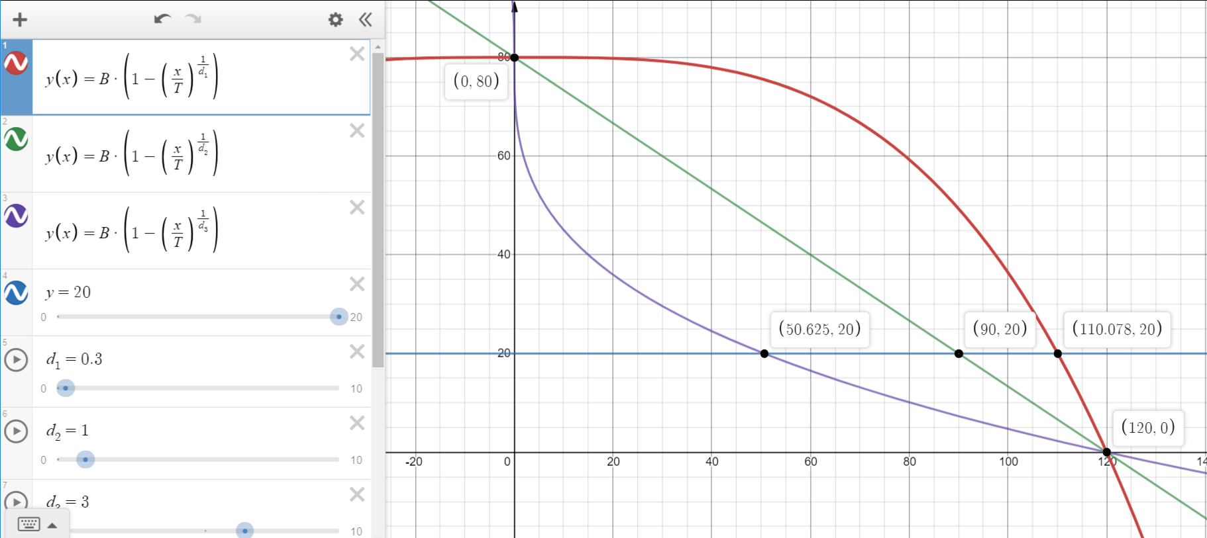Play the d1 slider animation
Screen dimensions: 1207x538
(x=16, y=360)
